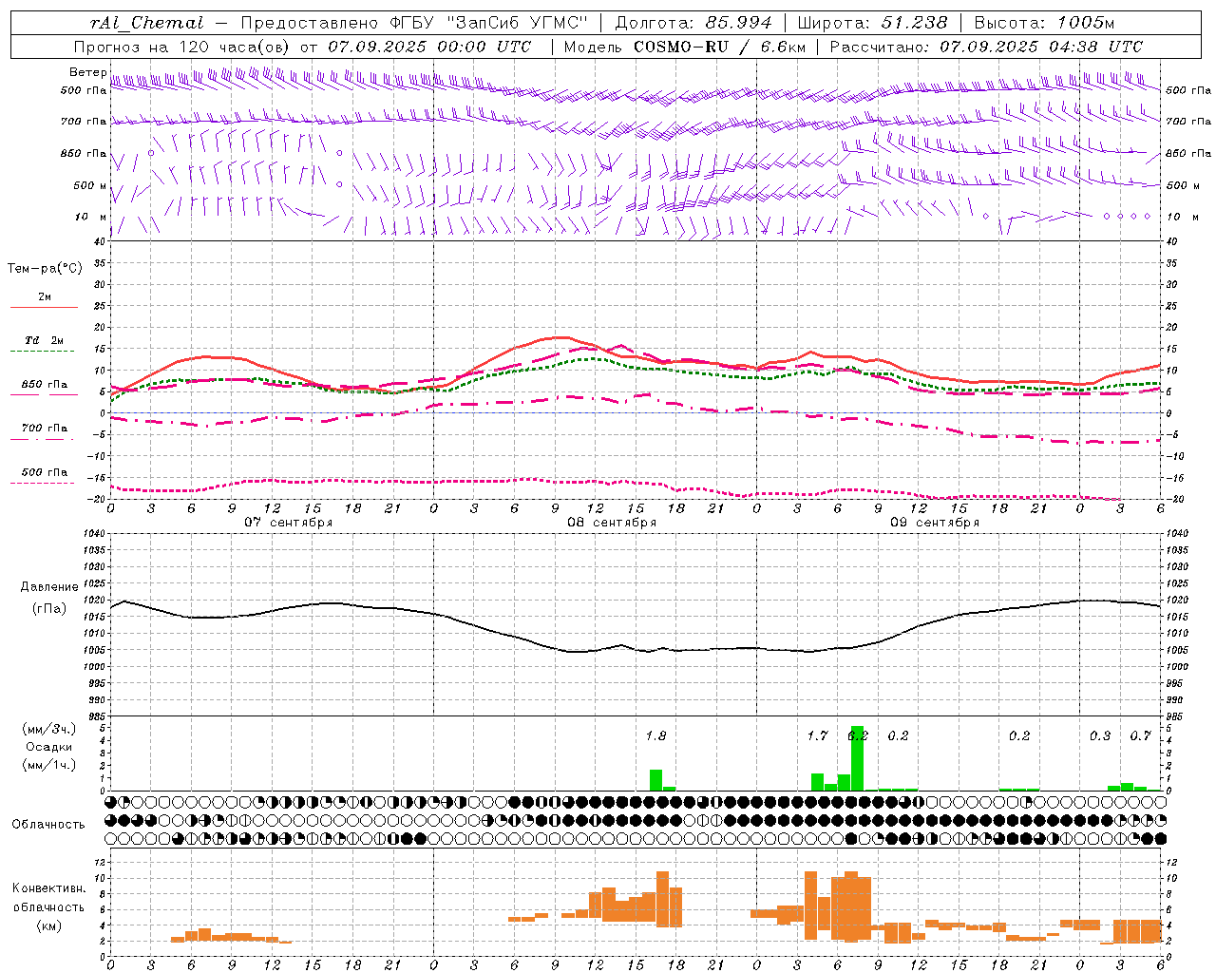Image resolution: width=1216 pixels, height=973 pixels.
Task: Click the Модель COSMO-RU / 6.6км text
Action: [686, 47]
